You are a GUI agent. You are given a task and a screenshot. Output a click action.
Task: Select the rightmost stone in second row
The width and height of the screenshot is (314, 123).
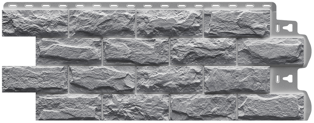click(271, 51)
